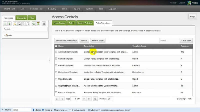This screenshot has height=112, width=200.
Task: Toggle Подсветить все highlight option
Action: tap(59, 110)
